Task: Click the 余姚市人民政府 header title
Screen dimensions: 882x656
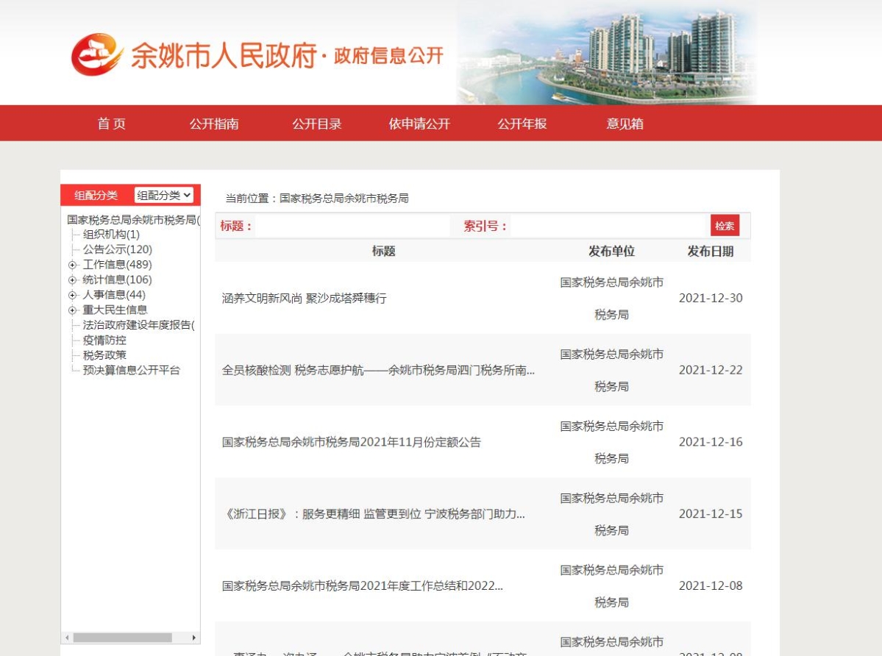Action: pos(224,55)
